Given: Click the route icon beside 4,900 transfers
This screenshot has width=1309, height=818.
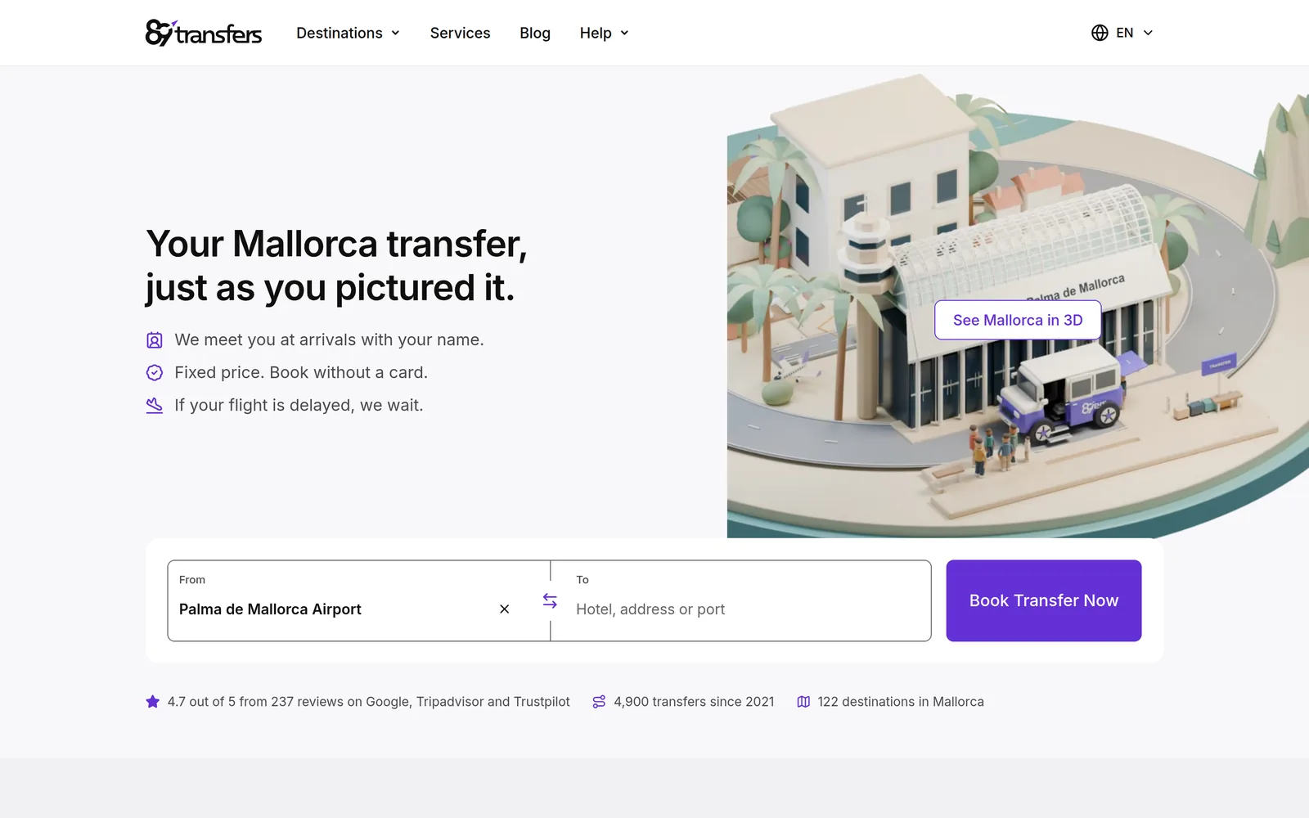Looking at the screenshot, I should 599,702.
